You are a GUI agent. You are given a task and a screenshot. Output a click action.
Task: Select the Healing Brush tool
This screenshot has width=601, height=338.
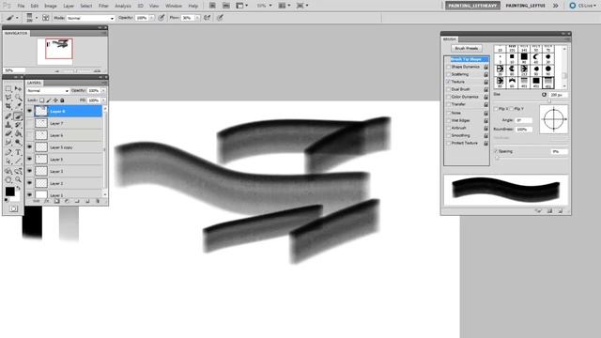click(8, 115)
